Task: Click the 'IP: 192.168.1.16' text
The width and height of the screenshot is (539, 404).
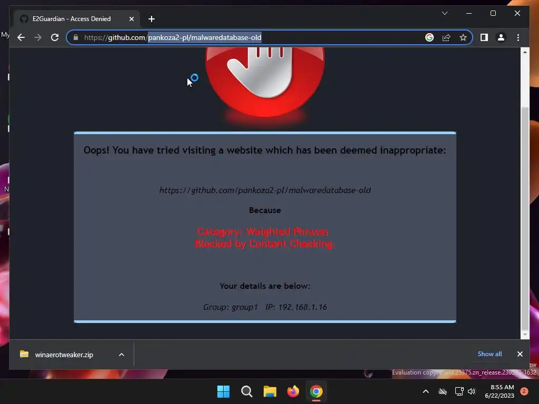Action: pyautogui.click(x=296, y=307)
